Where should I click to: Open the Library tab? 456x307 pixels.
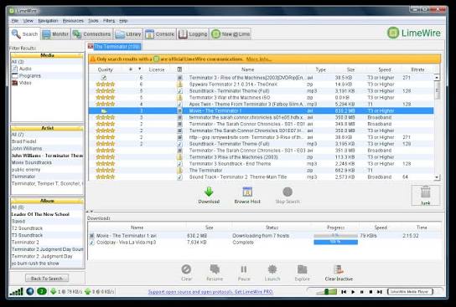(128, 34)
